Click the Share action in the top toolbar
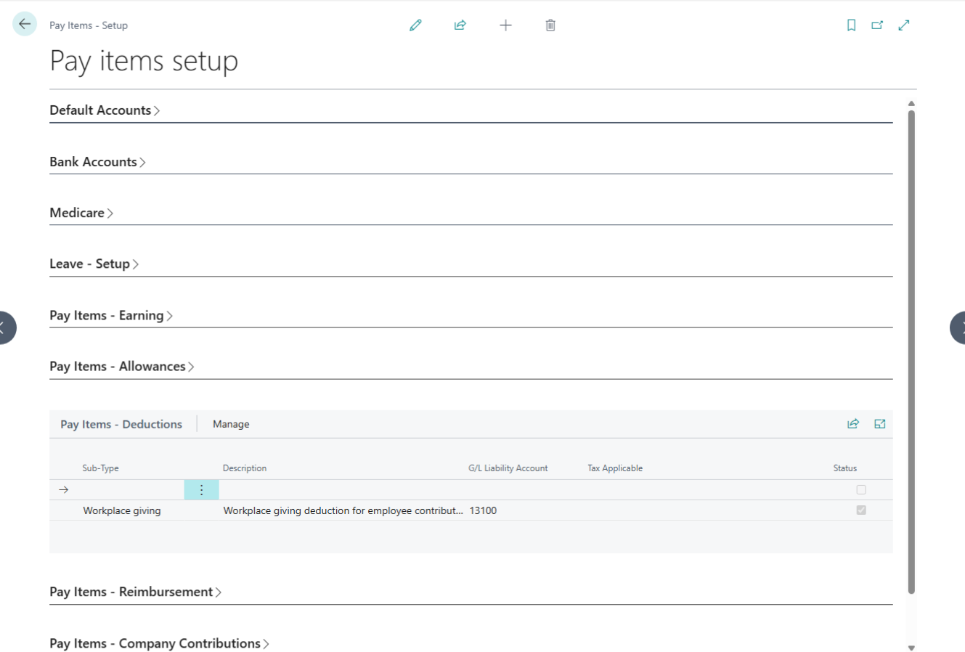Viewport: 965px width, 652px height. 460,25
